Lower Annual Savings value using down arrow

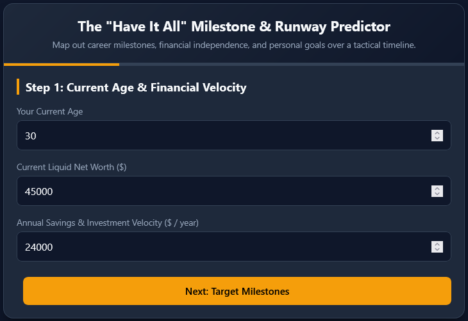pyautogui.click(x=437, y=250)
